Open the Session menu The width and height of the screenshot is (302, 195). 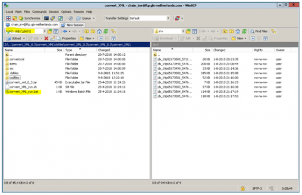(54, 12)
